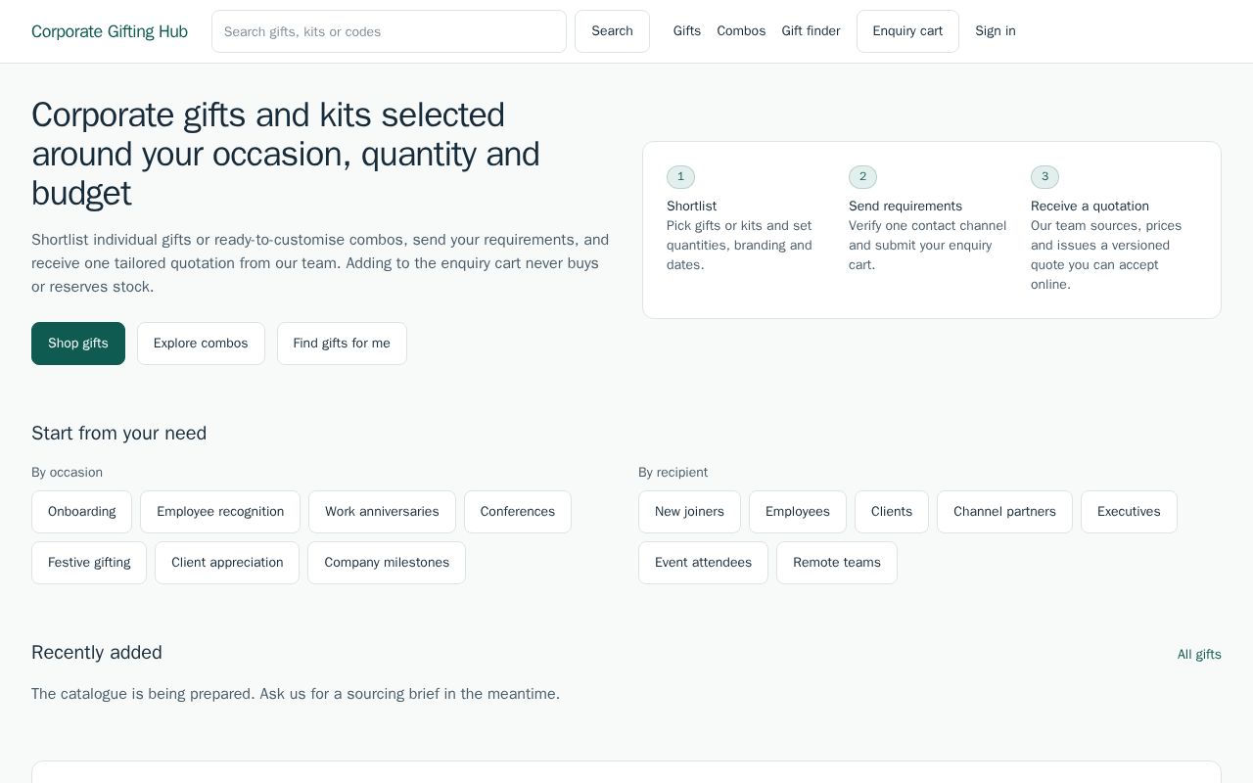
Task: Select Event attendees recipient
Action: [x=703, y=563]
